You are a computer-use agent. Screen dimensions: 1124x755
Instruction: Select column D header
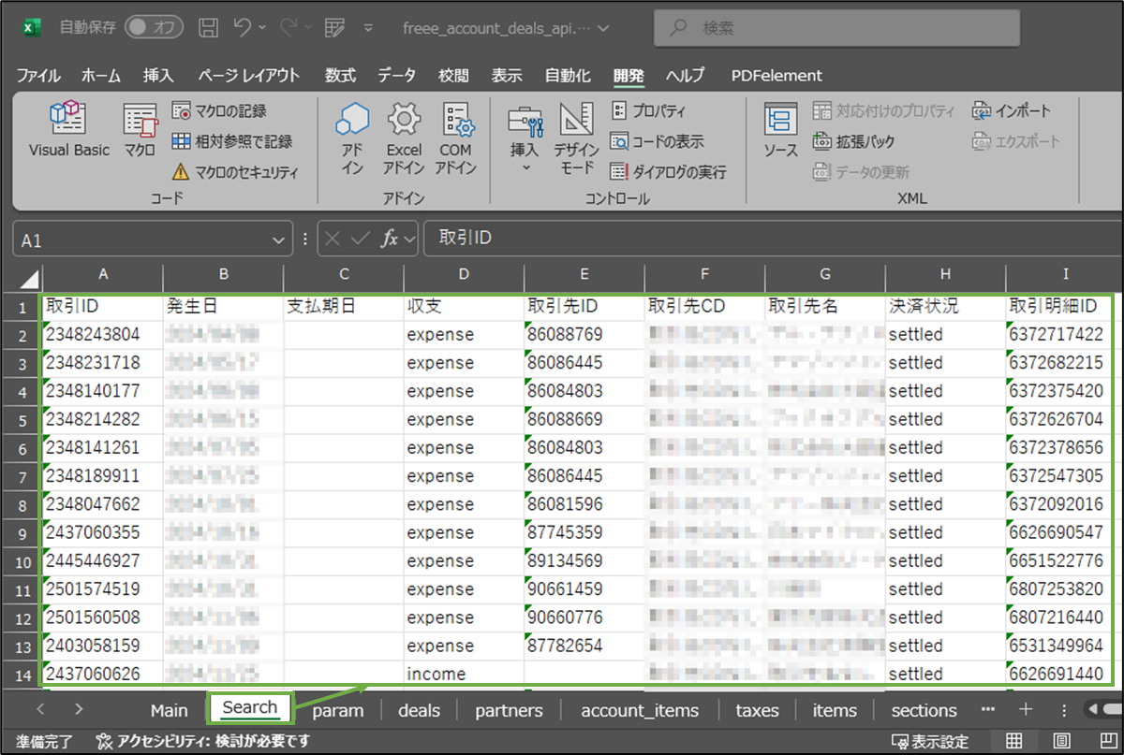464,274
